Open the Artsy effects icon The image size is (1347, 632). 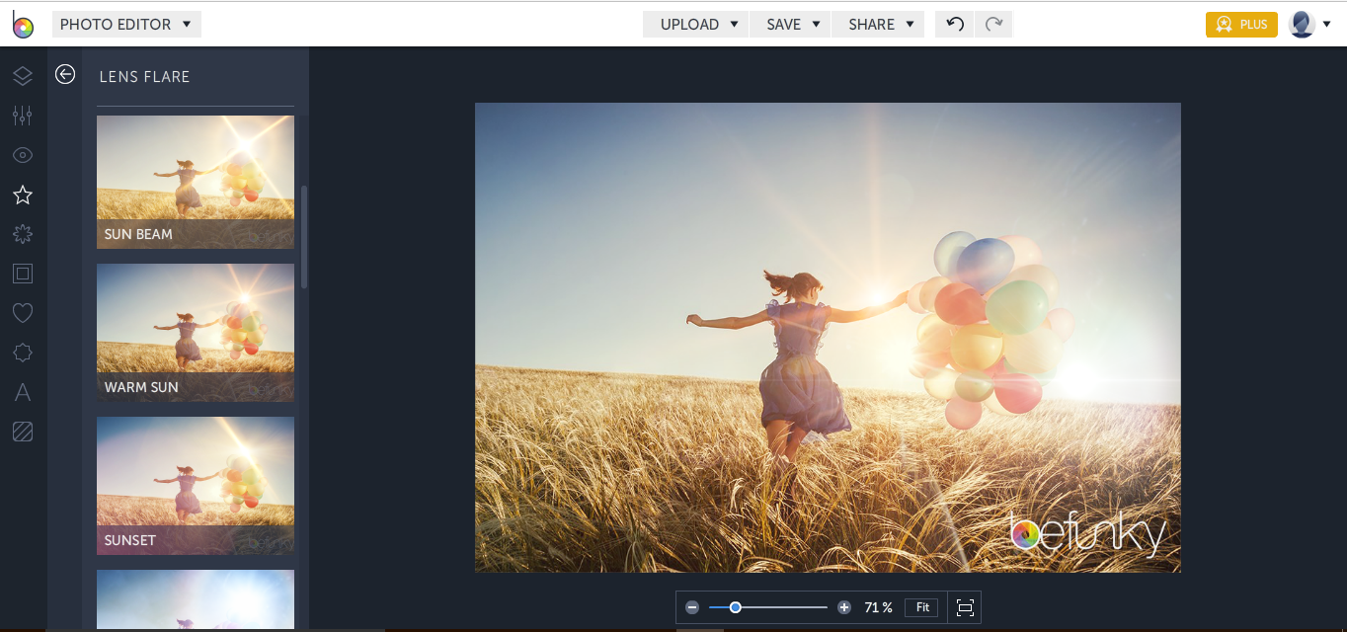pyautogui.click(x=23, y=234)
